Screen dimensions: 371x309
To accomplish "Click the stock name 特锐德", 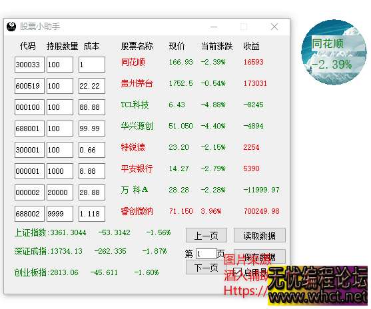I will click(133, 147).
